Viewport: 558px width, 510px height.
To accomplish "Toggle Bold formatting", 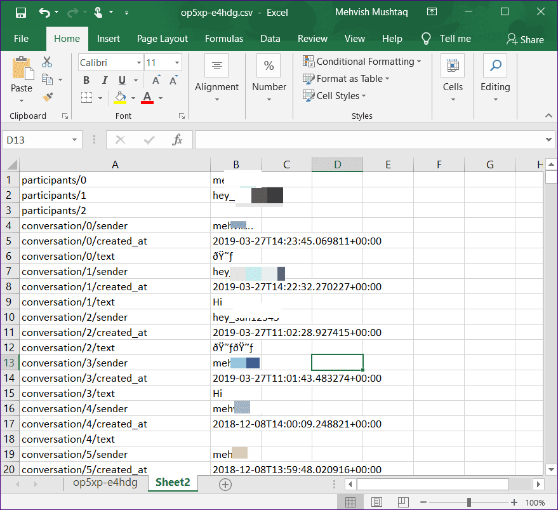I will [86, 81].
